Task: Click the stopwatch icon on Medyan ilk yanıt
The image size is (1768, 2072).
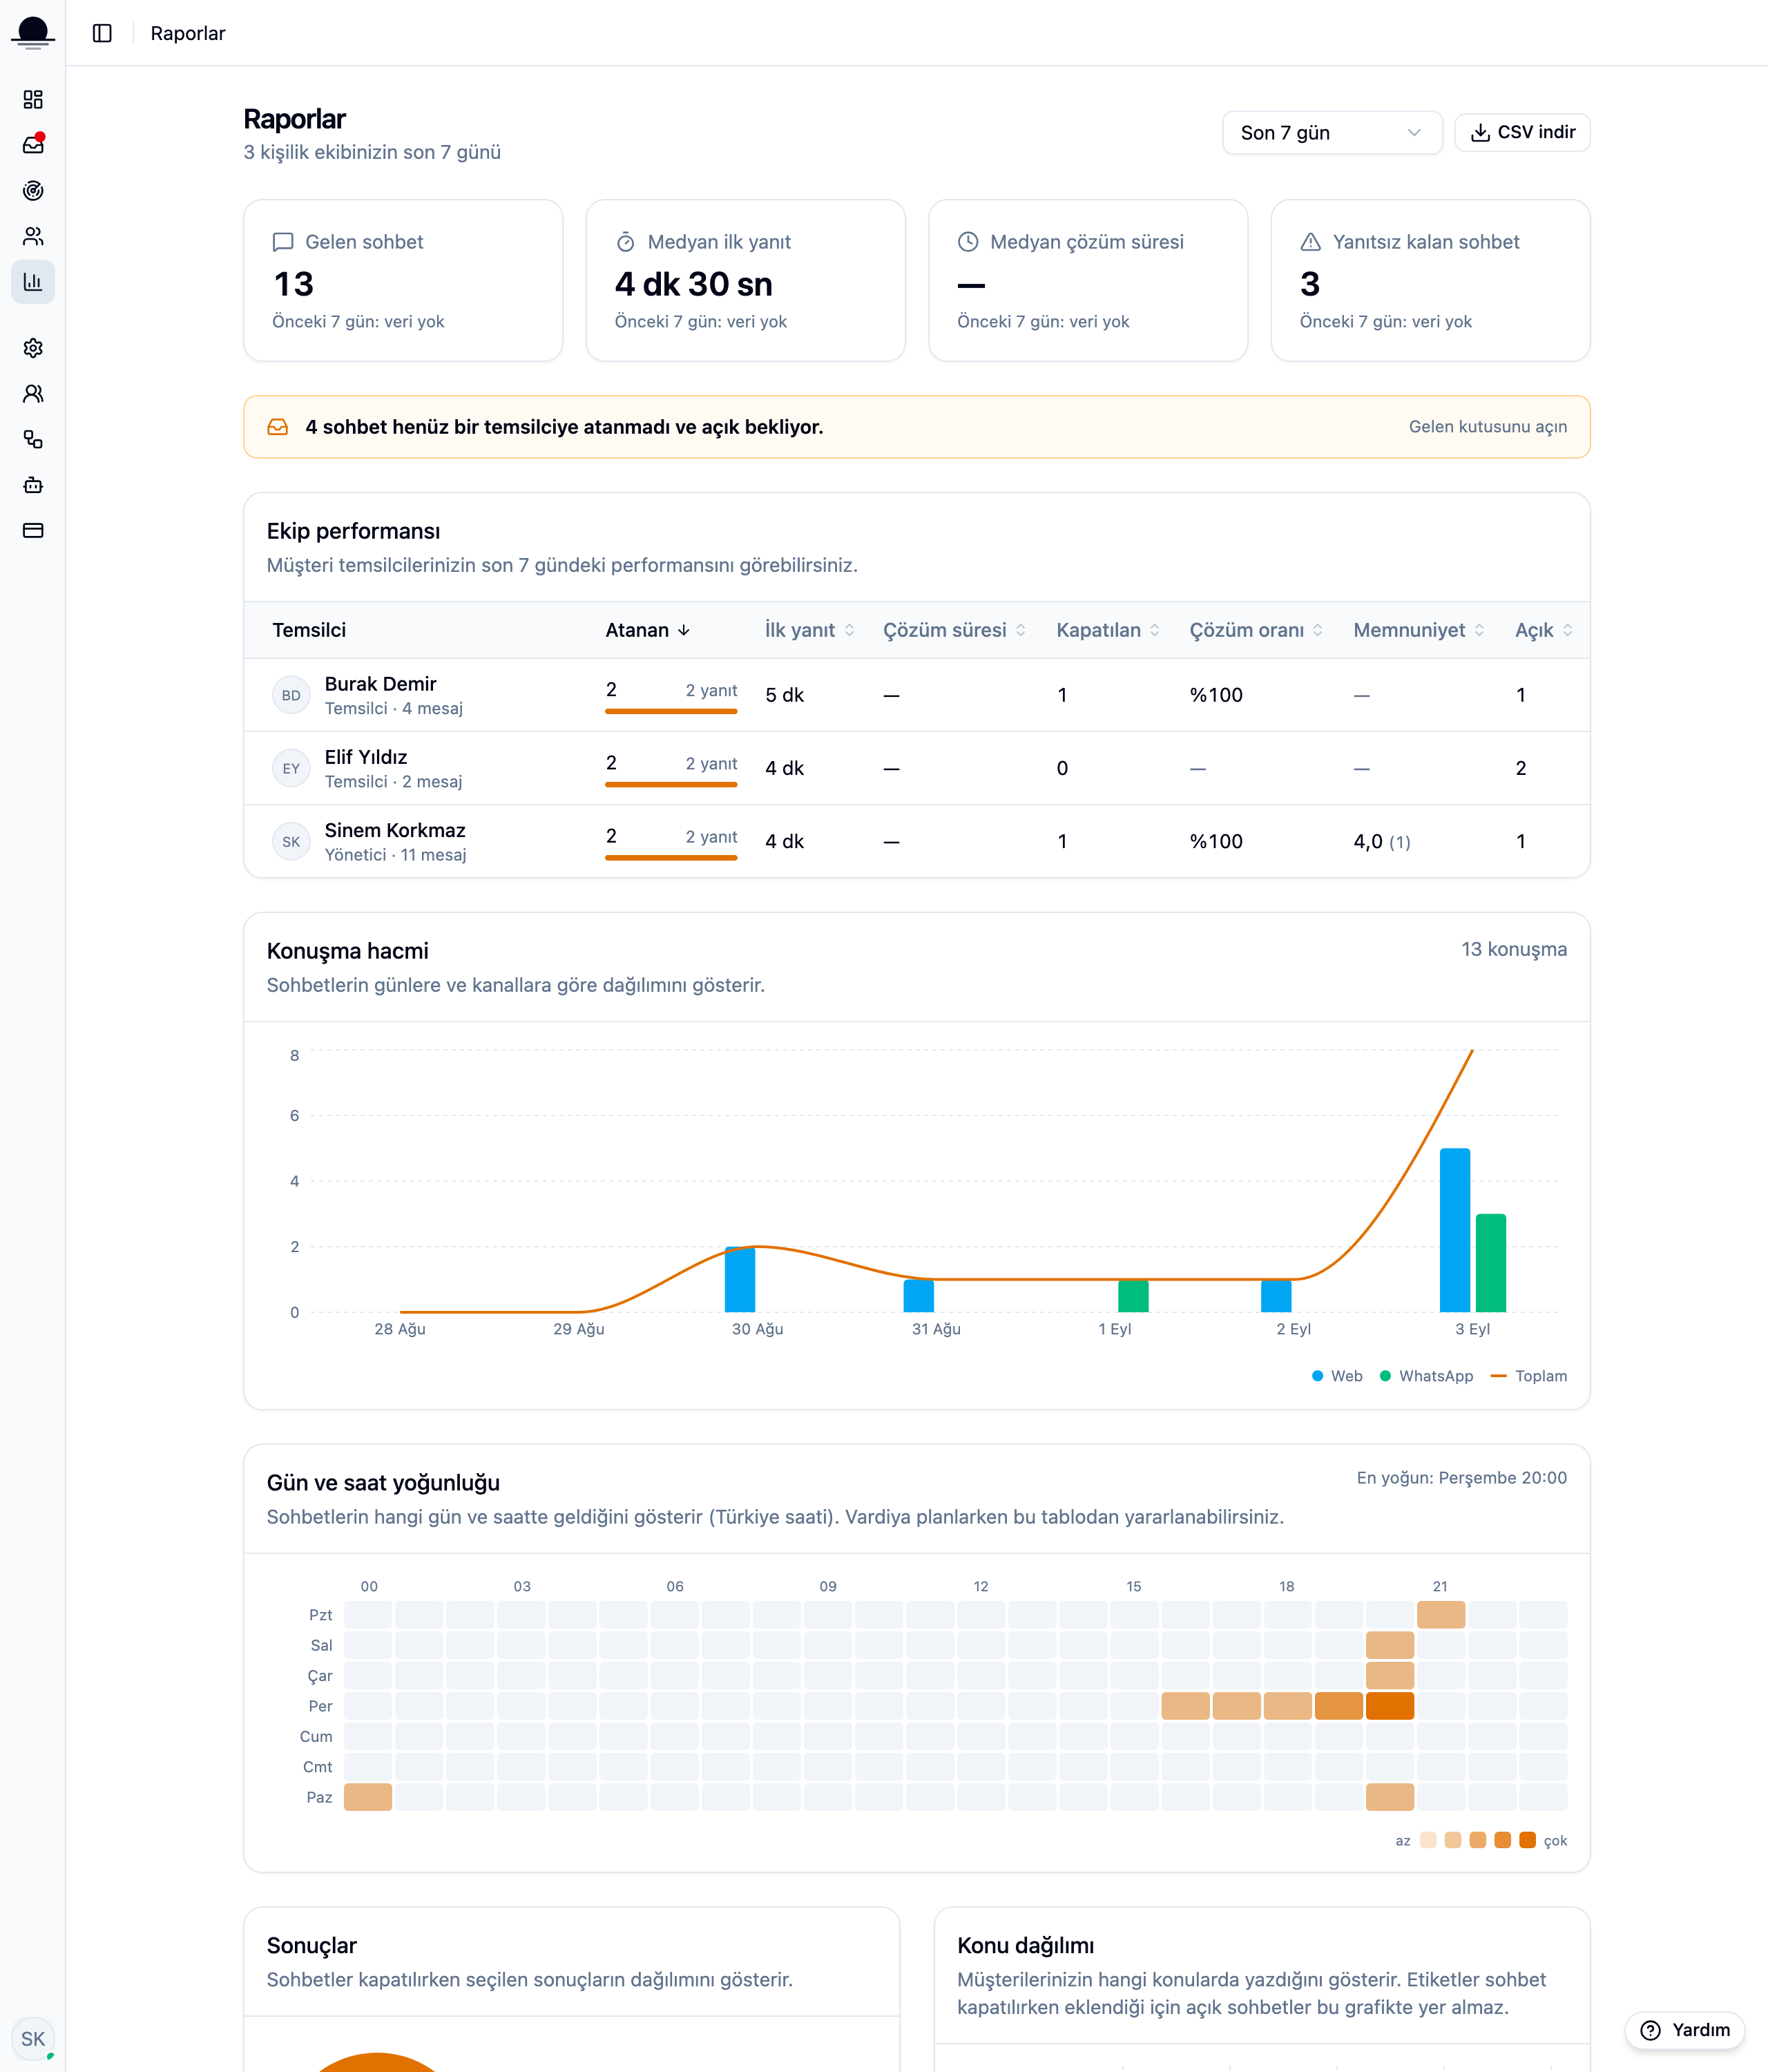Action: [x=626, y=242]
